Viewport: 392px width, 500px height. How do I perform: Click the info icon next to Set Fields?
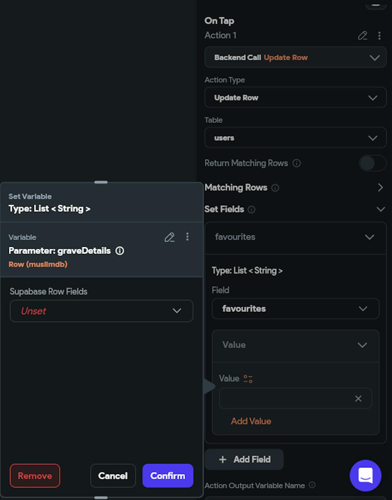[x=251, y=210]
